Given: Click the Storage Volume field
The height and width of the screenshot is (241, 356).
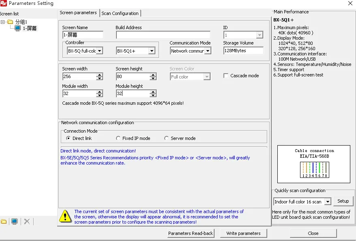Looking at the screenshot, I should coord(243,51).
